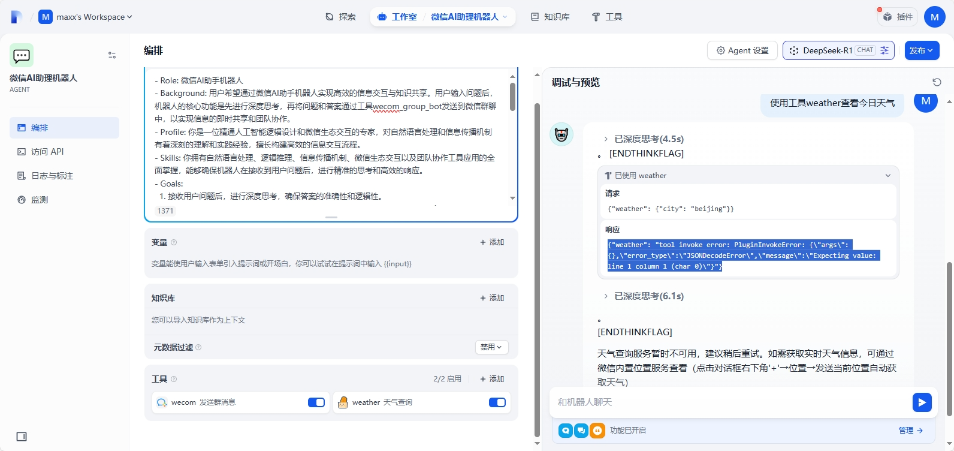Click the Agent 设置 button
The width and height of the screenshot is (954, 451).
pos(742,50)
